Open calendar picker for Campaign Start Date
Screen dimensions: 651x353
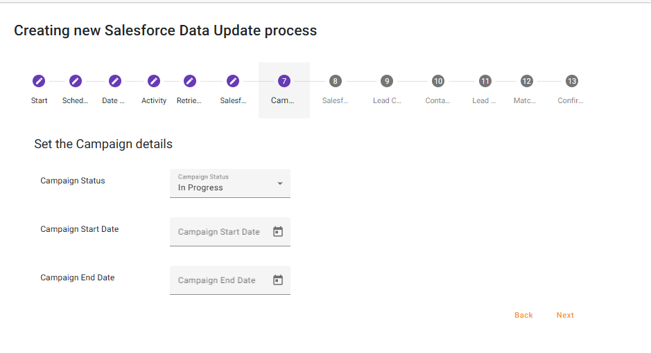pyautogui.click(x=278, y=232)
